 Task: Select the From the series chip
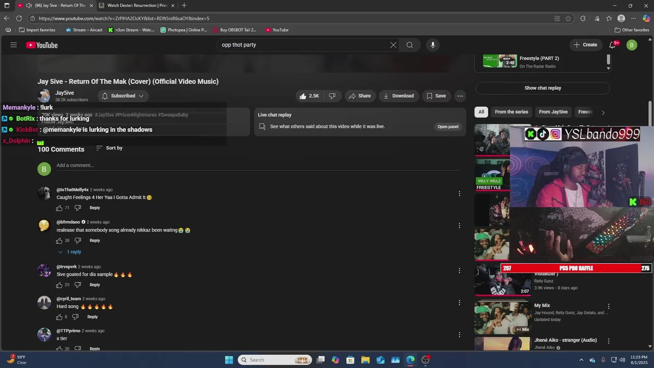point(511,112)
